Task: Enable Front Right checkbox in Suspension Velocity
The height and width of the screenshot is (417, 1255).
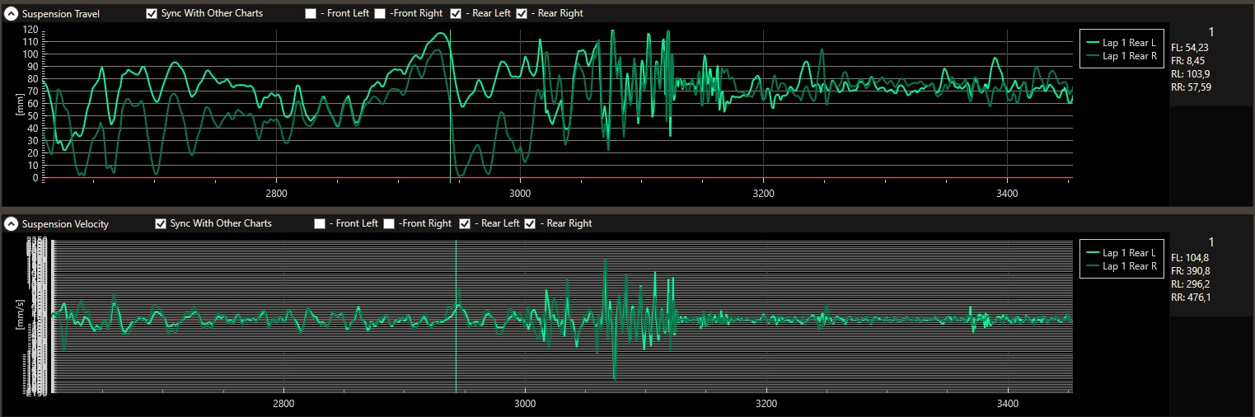Action: point(389,223)
